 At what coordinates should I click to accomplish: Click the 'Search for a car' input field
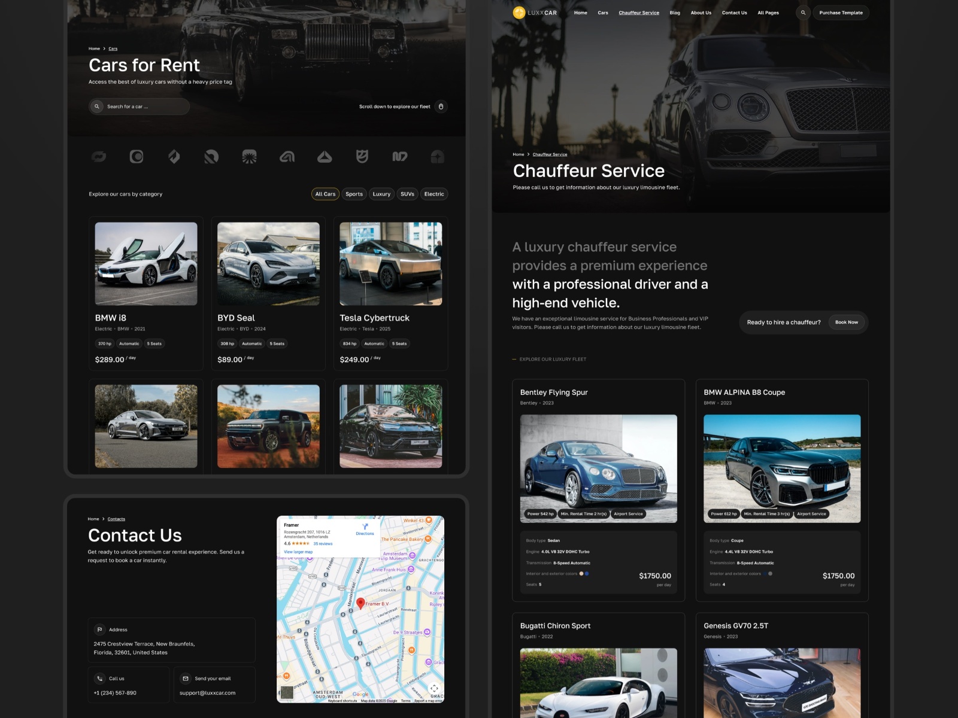click(x=139, y=107)
